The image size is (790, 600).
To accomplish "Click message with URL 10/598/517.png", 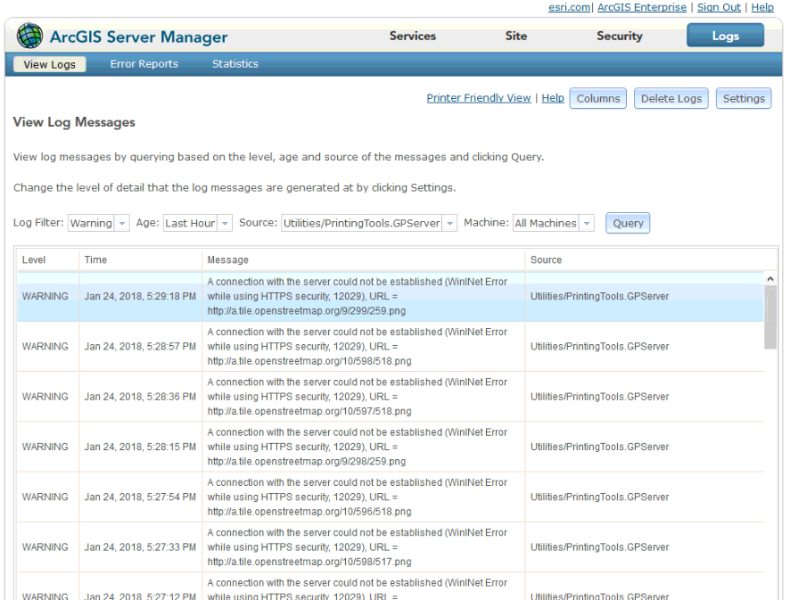I will coord(358,547).
